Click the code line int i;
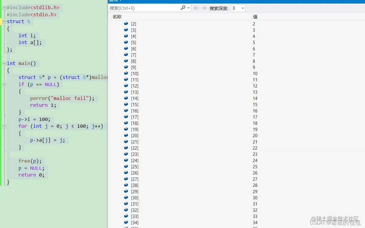The width and height of the screenshot is (365, 228). (x=27, y=36)
